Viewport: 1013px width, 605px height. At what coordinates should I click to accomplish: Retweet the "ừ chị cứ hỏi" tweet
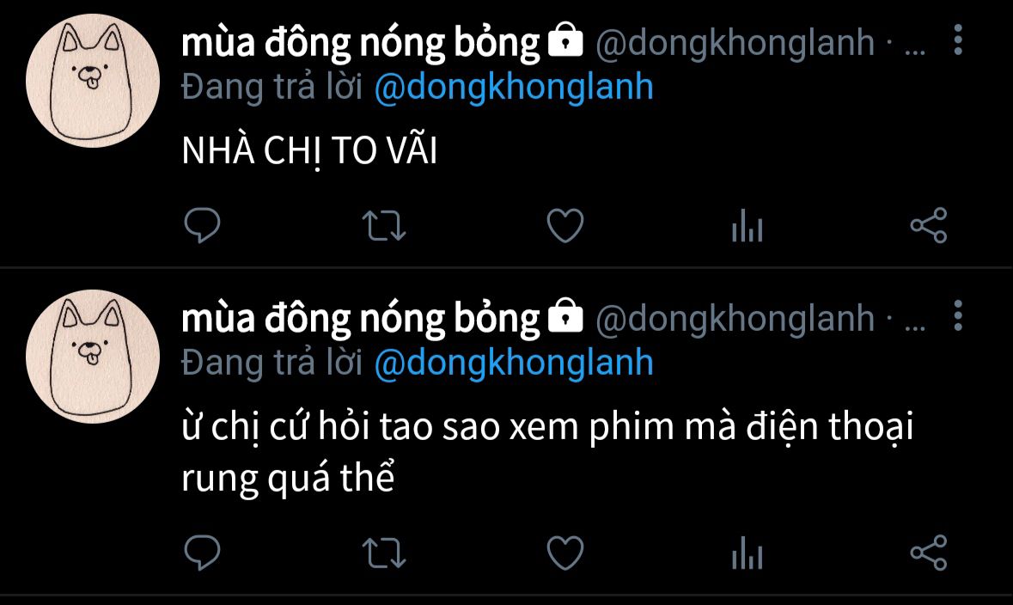click(x=384, y=553)
